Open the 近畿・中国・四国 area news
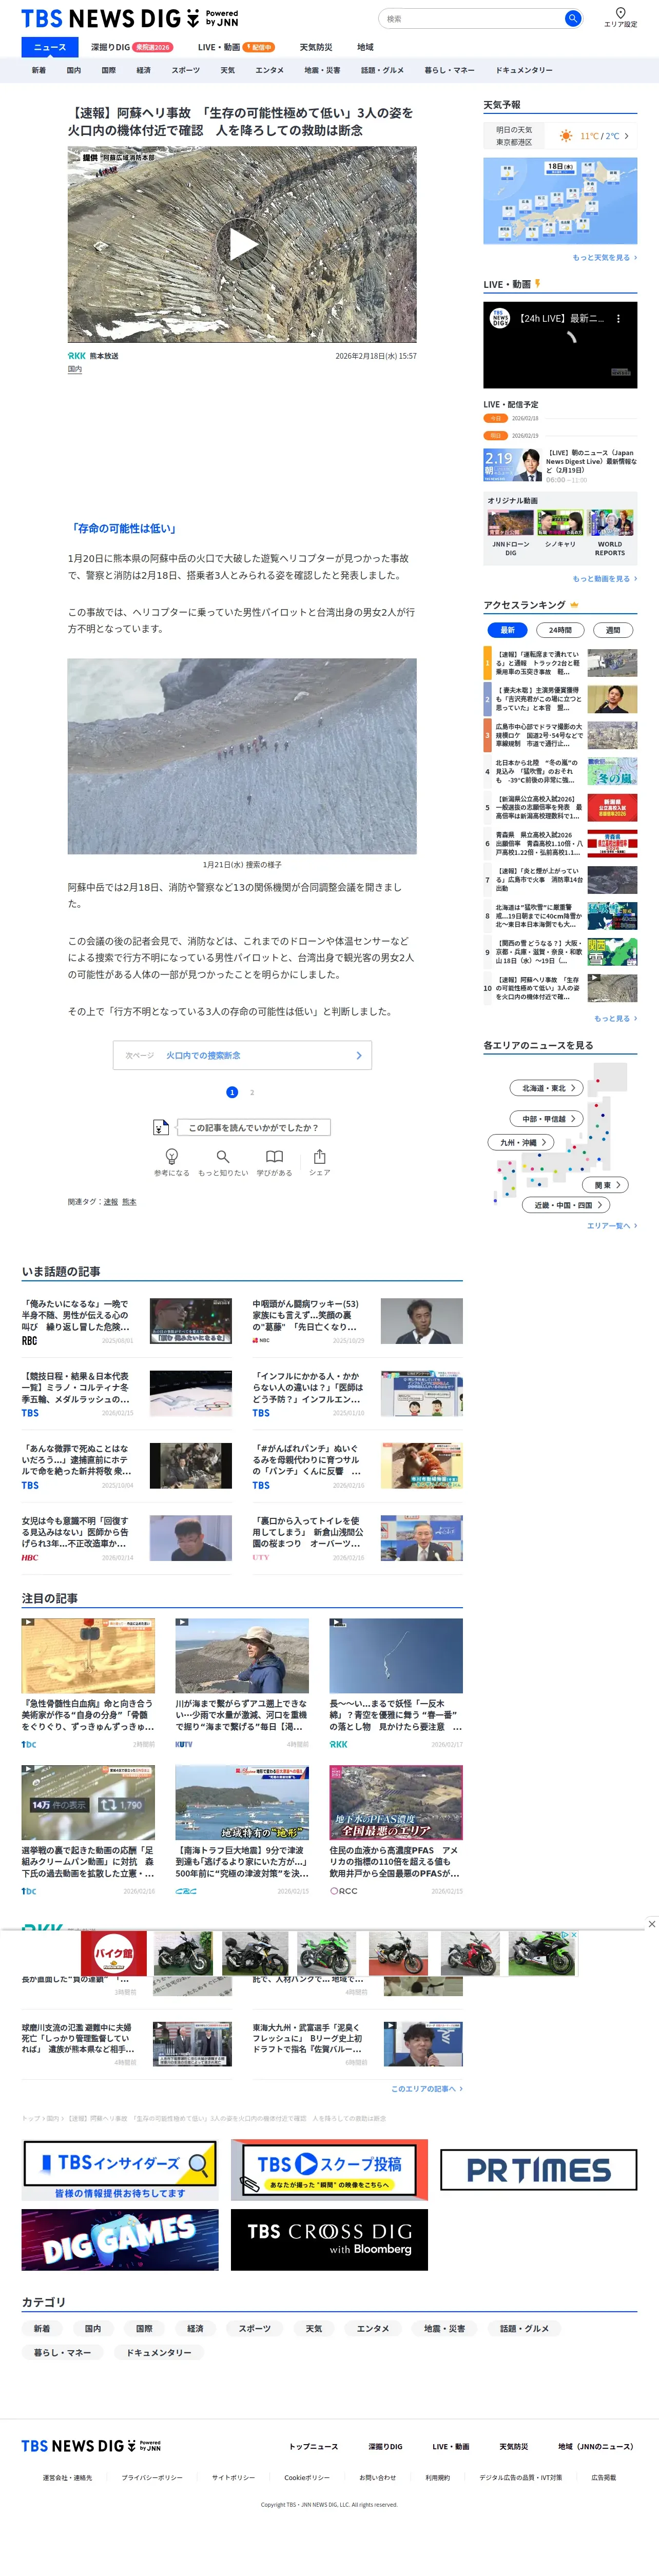Screen dimensions: 659x2576 click(x=566, y=1205)
